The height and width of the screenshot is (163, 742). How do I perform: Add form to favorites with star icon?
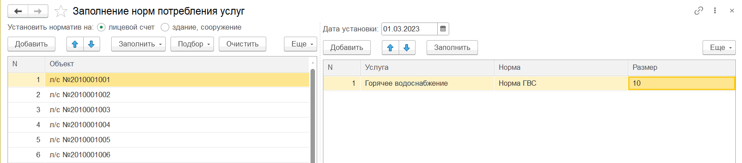61,11
